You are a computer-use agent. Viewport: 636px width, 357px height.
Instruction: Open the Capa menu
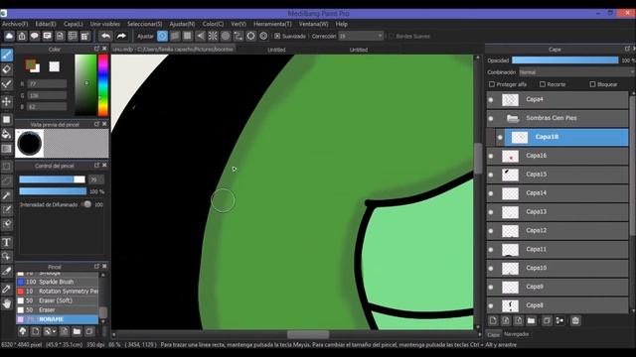click(x=73, y=24)
